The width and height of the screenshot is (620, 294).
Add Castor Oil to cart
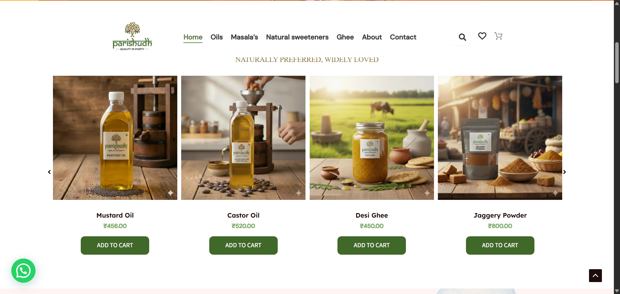click(243, 245)
